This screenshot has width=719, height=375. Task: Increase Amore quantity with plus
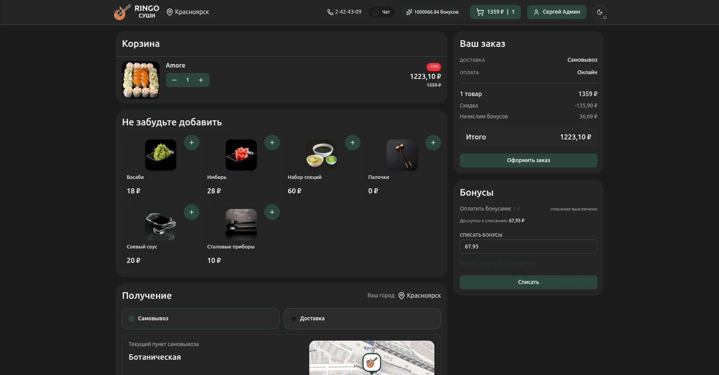pos(201,80)
